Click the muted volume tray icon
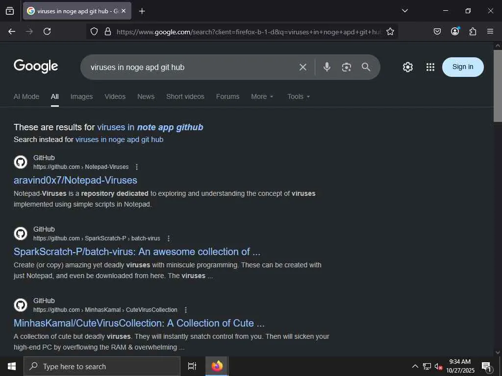 click(438, 366)
